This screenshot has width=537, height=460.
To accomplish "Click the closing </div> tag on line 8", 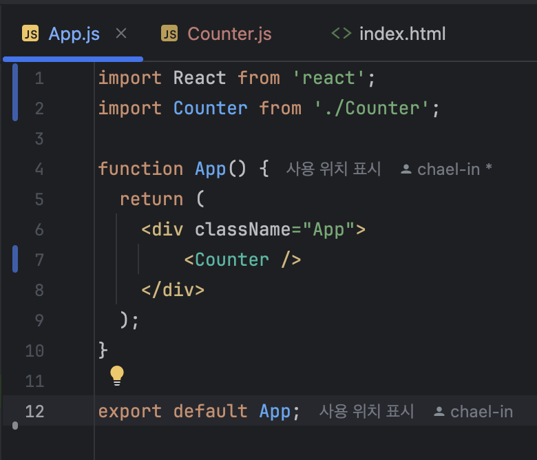I will pyautogui.click(x=173, y=290).
